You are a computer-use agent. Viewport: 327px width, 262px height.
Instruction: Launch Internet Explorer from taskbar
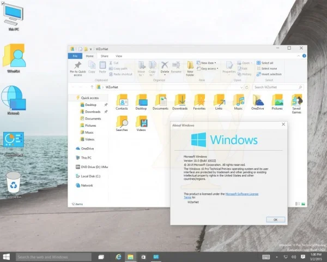click(x=118, y=257)
